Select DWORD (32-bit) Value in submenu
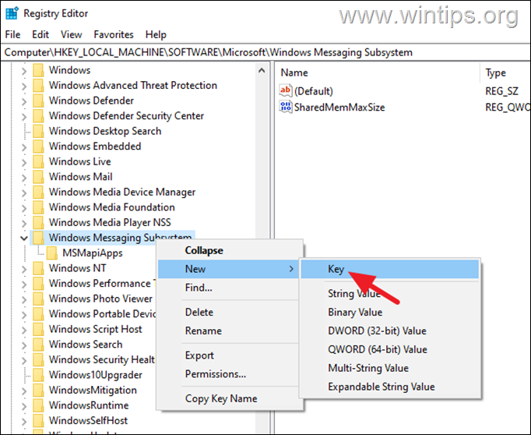 tap(389, 331)
